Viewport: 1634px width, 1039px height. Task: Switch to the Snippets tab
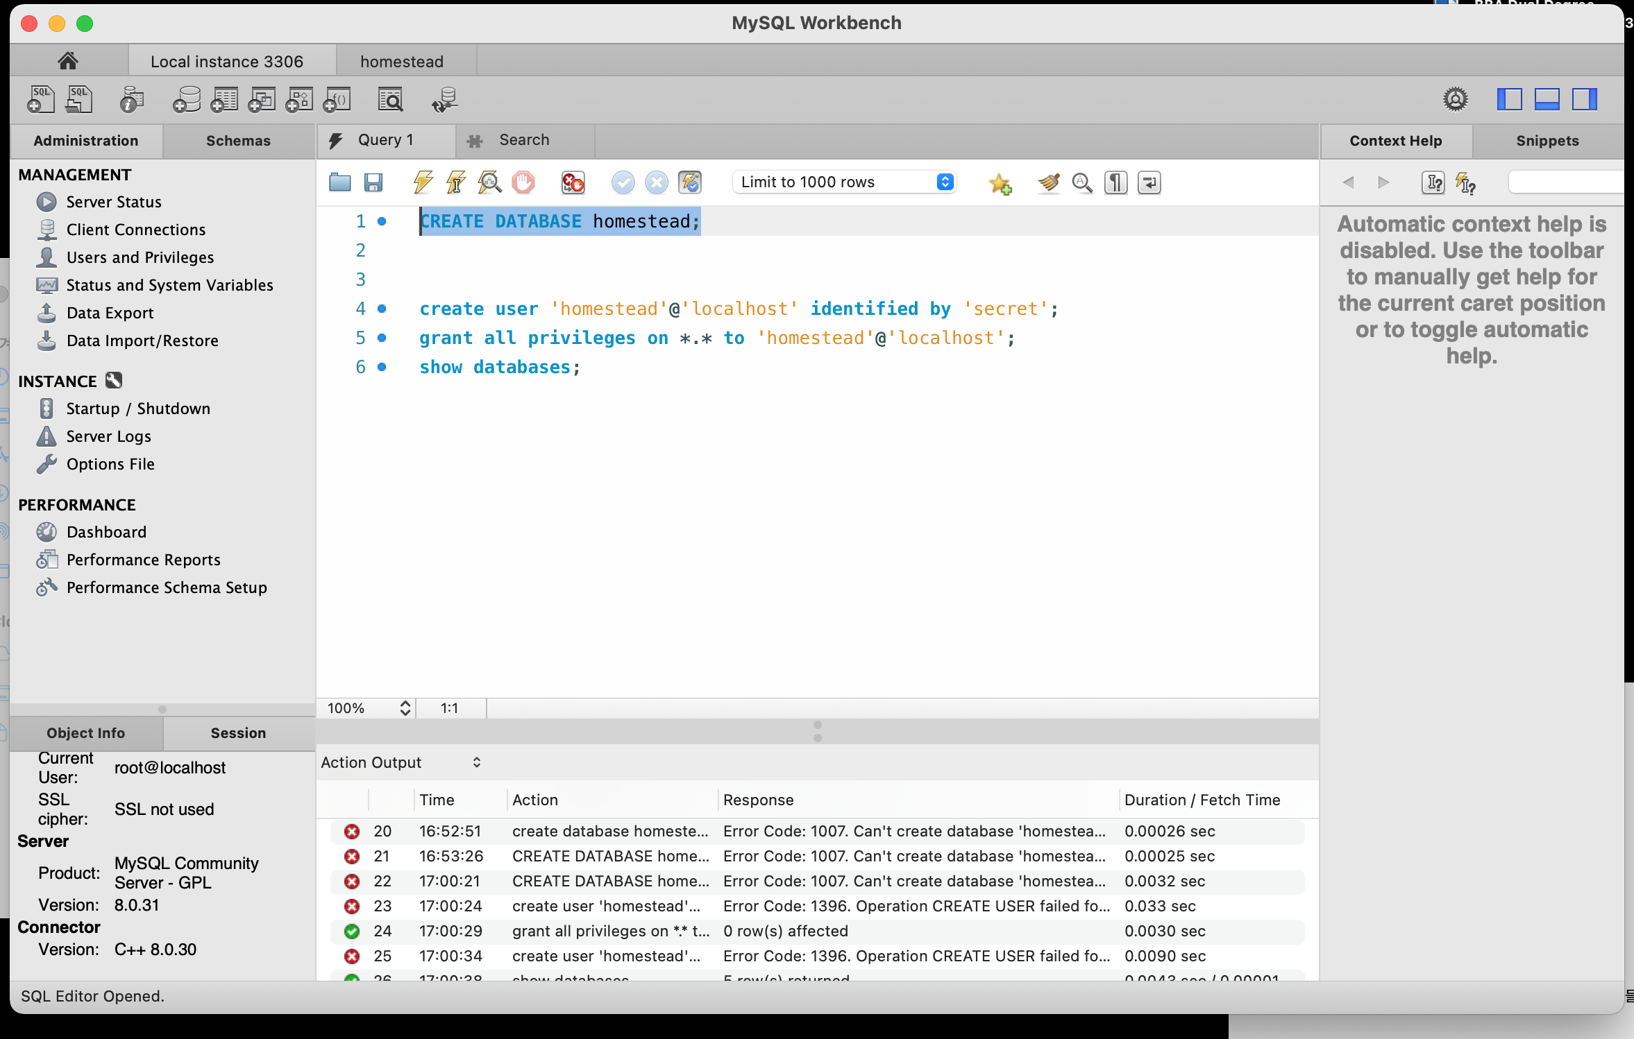[x=1547, y=141]
